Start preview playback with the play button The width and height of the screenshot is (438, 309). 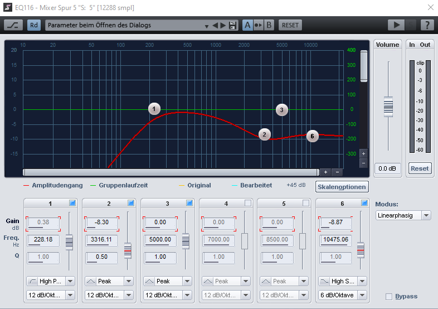[x=396, y=25]
